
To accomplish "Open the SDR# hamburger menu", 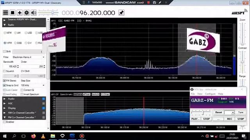I will point(5,13).
